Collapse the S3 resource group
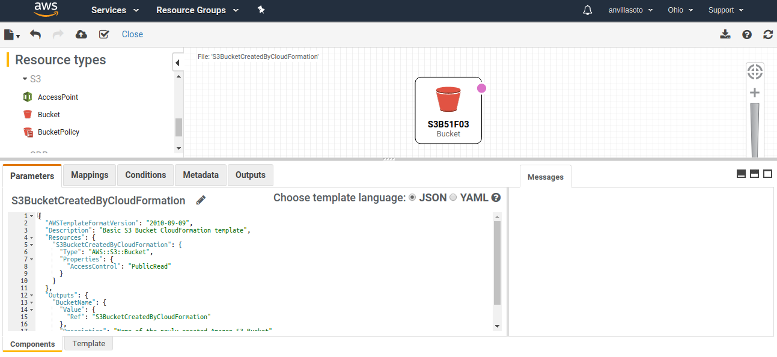Image resolution: width=777 pixels, height=357 pixels. point(25,79)
